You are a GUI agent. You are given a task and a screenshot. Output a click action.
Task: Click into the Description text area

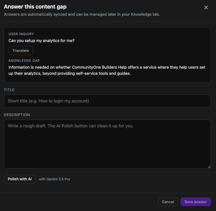[x=107, y=144]
